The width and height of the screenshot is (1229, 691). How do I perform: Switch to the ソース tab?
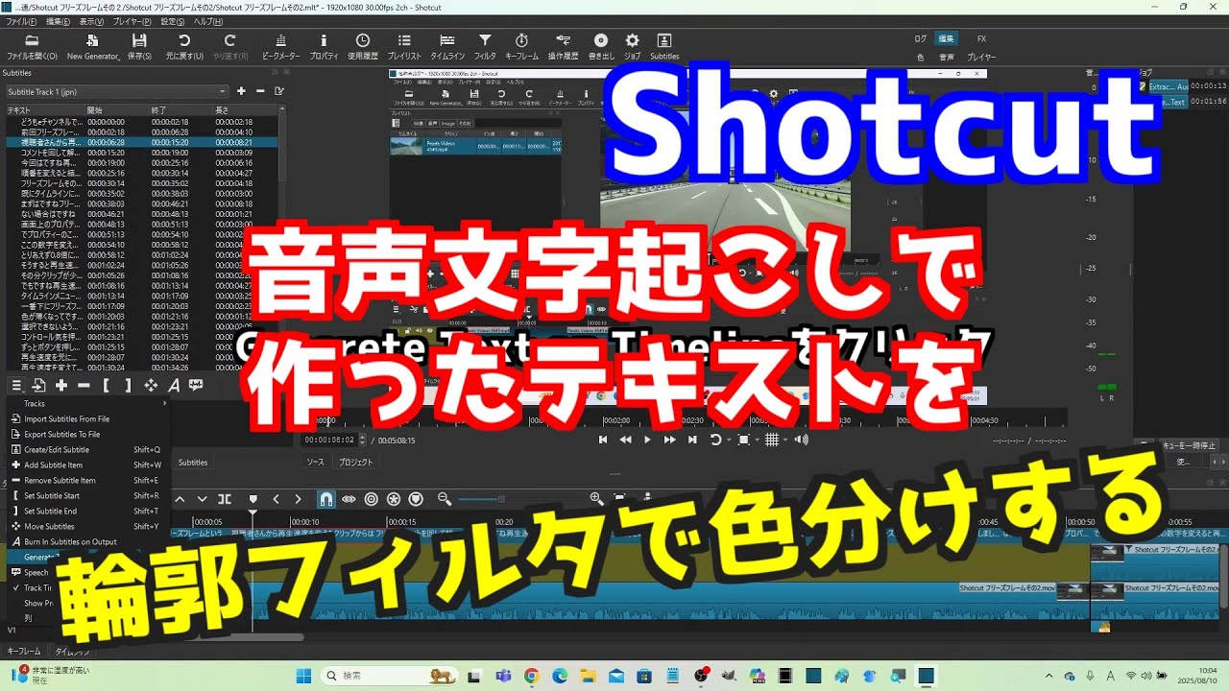[315, 462]
